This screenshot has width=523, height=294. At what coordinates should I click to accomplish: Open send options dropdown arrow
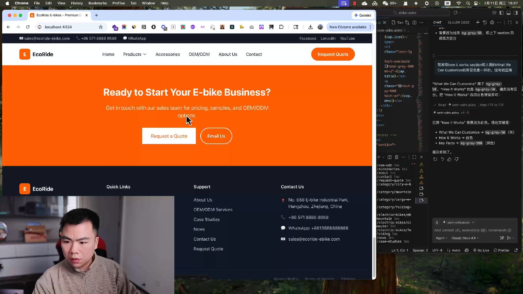[513, 238]
